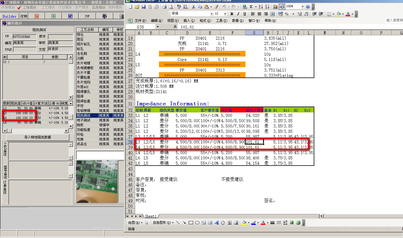
Task: Click the AutoSum sigma icon
Action: pyautogui.click(x=251, y=7)
